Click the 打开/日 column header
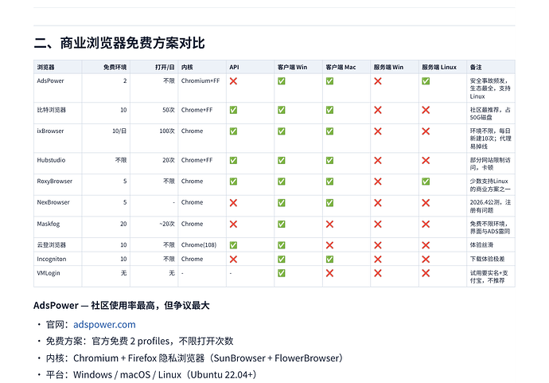Image resolution: width=549 pixels, height=383 pixels. (x=154, y=67)
